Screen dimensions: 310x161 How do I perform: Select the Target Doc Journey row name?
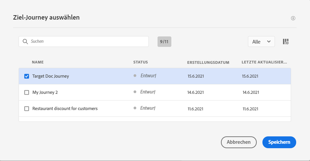pyautogui.click(x=51, y=76)
